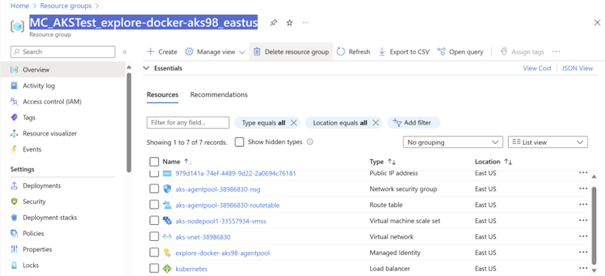Mark resource group as favorite star
This screenshot has width=605, height=276.
point(290,22)
